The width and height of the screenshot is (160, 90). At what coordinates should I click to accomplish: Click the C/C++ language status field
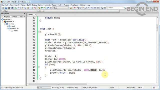point(44,88)
